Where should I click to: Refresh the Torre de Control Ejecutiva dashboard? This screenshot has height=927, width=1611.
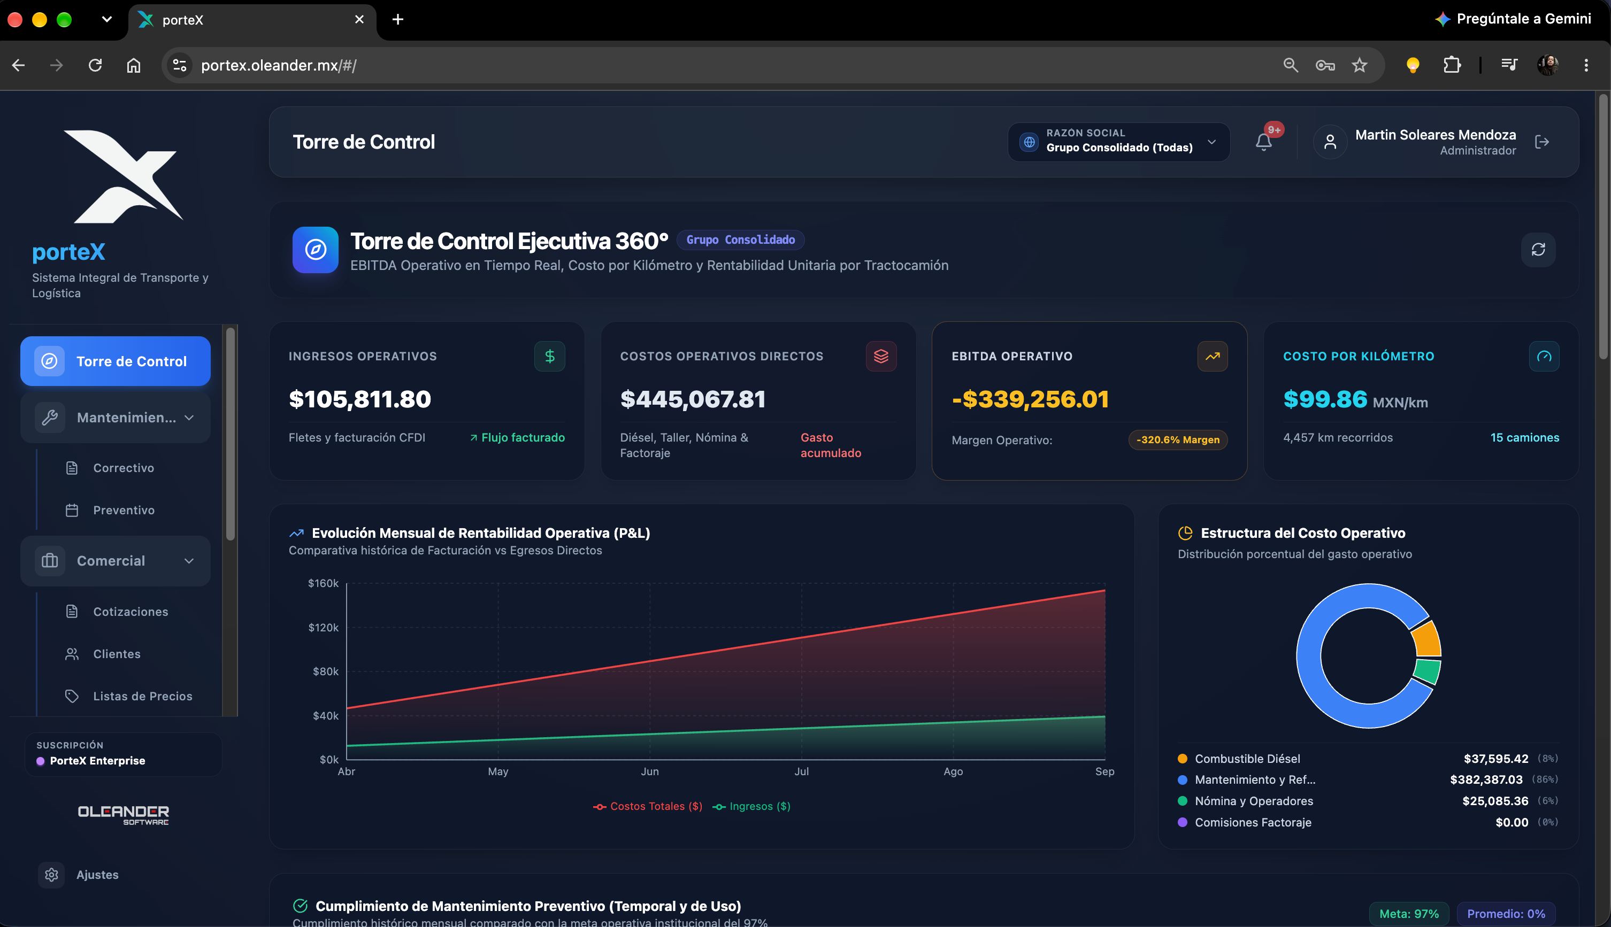coord(1538,250)
